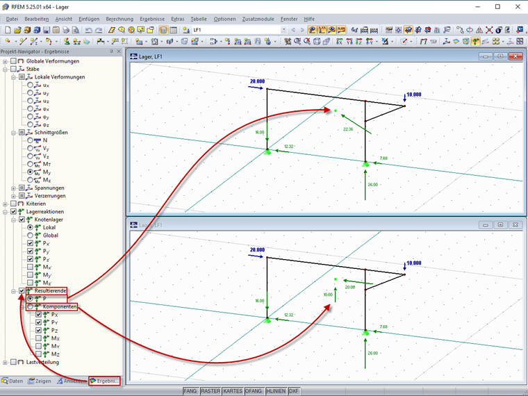This screenshot has height=396, width=528.
Task: Click the new node tool icon
Action: (8, 42)
